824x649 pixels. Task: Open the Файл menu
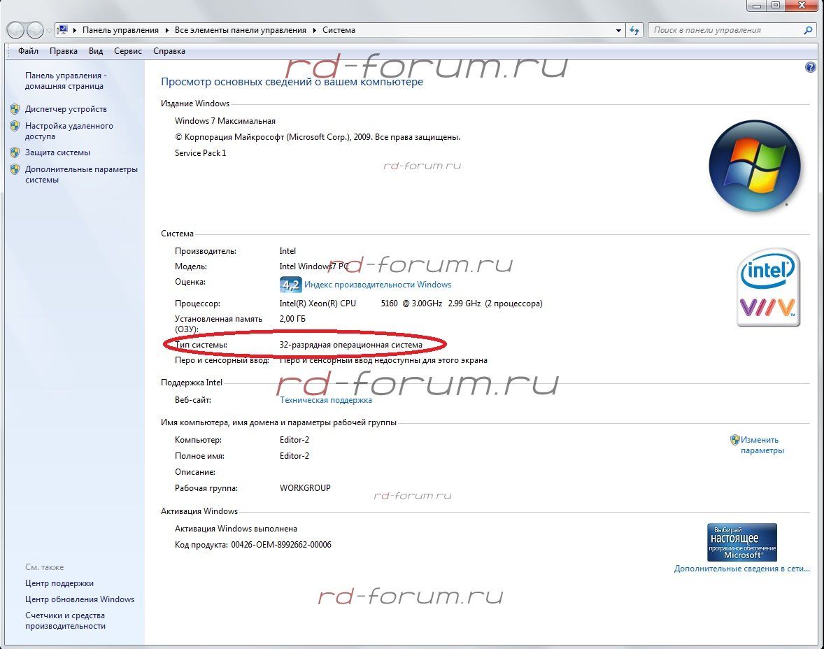(x=29, y=51)
